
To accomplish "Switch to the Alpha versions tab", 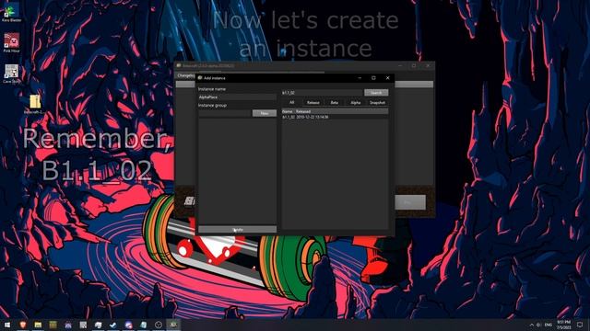I will pos(355,102).
